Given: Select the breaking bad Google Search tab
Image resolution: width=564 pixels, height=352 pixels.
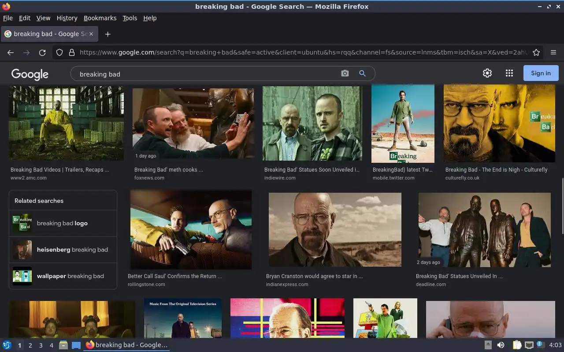Looking at the screenshot, I should coord(49,34).
